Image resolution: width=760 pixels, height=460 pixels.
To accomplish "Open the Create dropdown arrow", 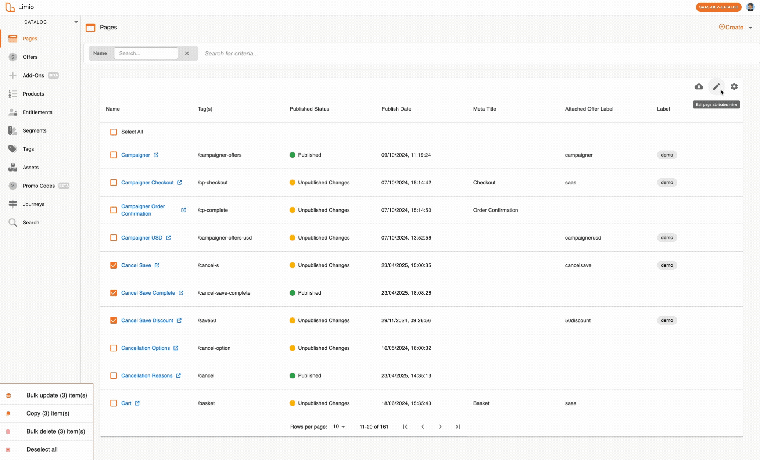I will [x=750, y=28].
